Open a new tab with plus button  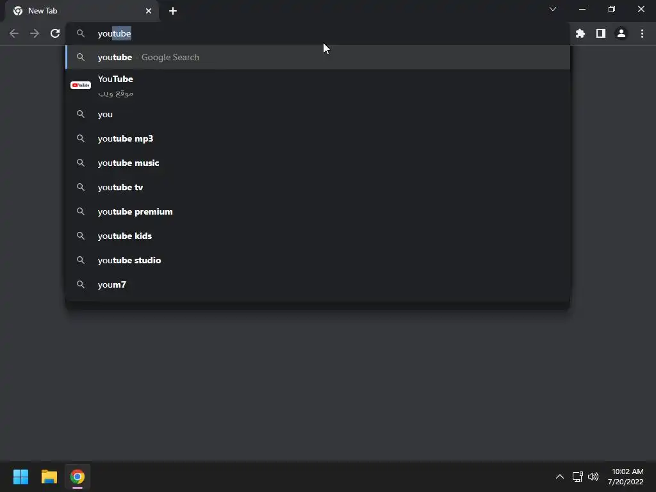pyautogui.click(x=173, y=11)
